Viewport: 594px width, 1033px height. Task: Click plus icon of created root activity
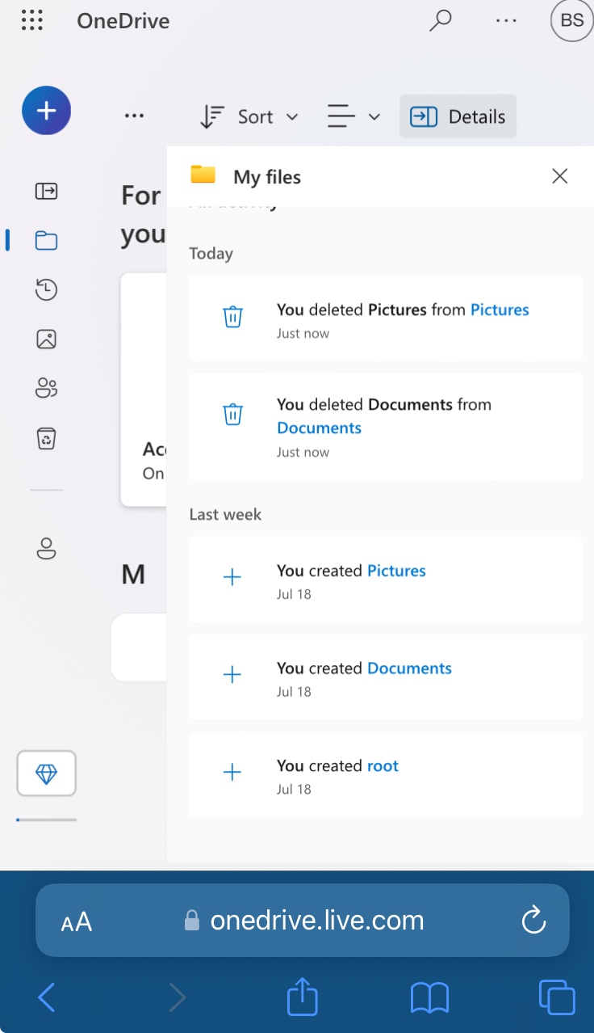[x=232, y=773]
